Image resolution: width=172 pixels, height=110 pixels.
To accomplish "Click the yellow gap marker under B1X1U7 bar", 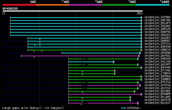I will [x=81, y=104].
